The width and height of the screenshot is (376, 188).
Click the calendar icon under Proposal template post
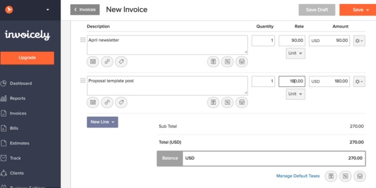point(93,102)
